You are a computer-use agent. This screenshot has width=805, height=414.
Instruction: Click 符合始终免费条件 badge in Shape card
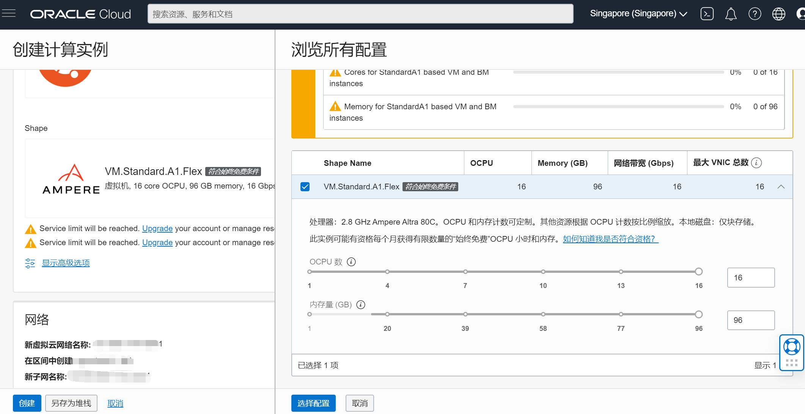coord(233,172)
